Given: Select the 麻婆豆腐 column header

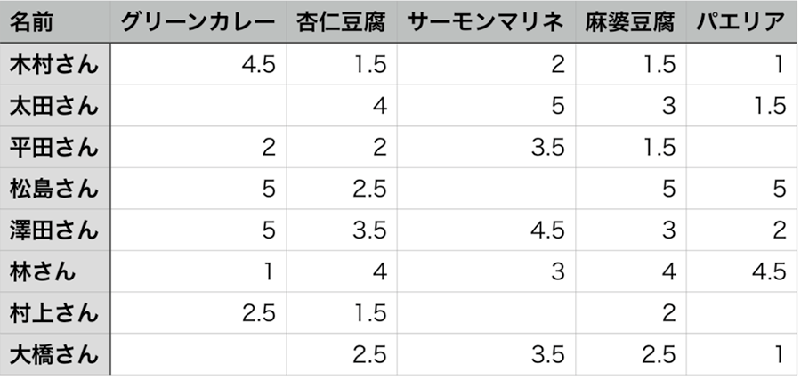Looking at the screenshot, I should [631, 22].
